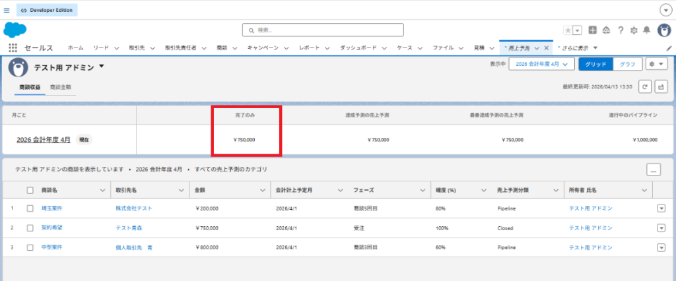Open row actions menu for 中型案件
The width and height of the screenshot is (676, 281).
point(661,247)
